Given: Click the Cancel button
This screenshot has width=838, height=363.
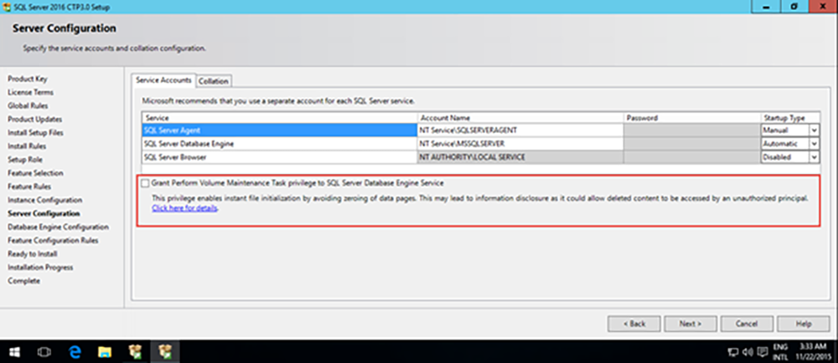Looking at the screenshot, I should coord(747,324).
